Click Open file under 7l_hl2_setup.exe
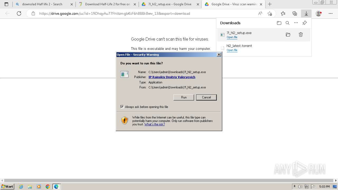338x190 pixels. (x=232, y=37)
